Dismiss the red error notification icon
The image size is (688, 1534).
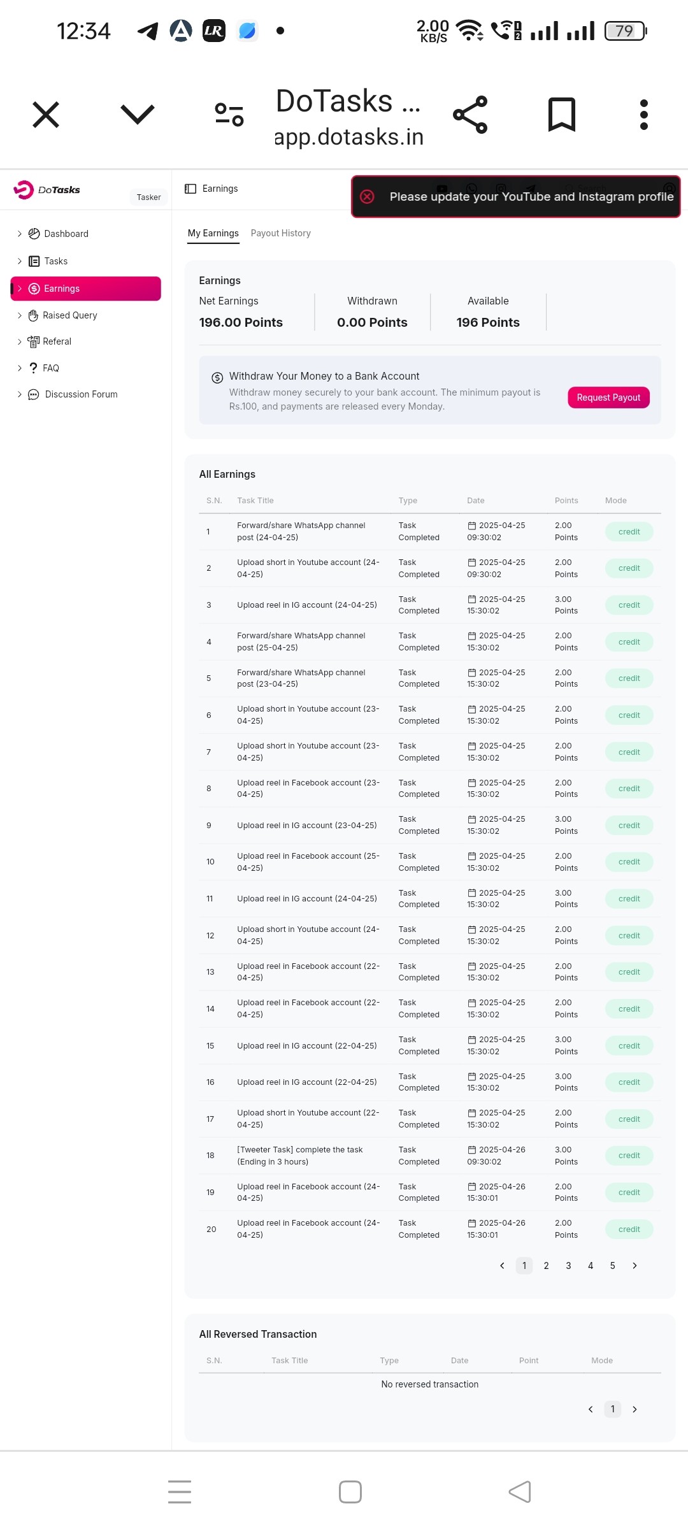[368, 196]
